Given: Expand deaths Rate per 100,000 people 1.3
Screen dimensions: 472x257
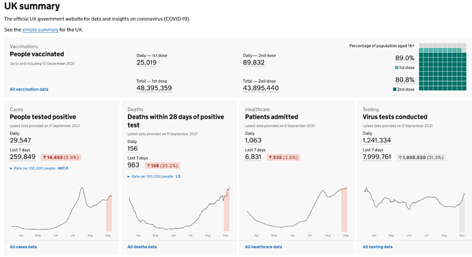Looking at the screenshot, I should click(x=153, y=176).
